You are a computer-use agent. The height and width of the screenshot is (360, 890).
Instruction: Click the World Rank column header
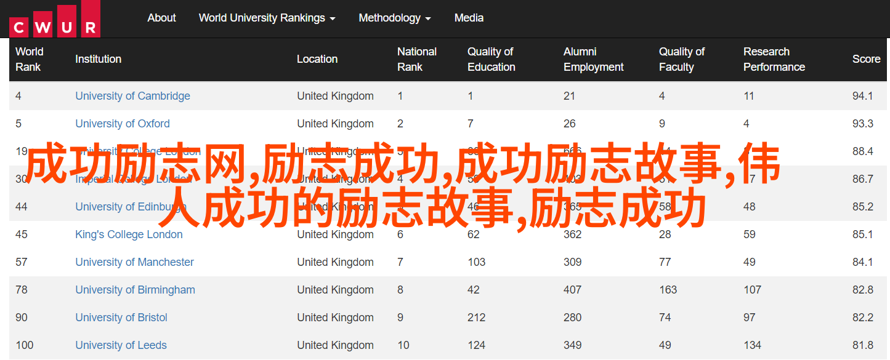[x=30, y=59]
